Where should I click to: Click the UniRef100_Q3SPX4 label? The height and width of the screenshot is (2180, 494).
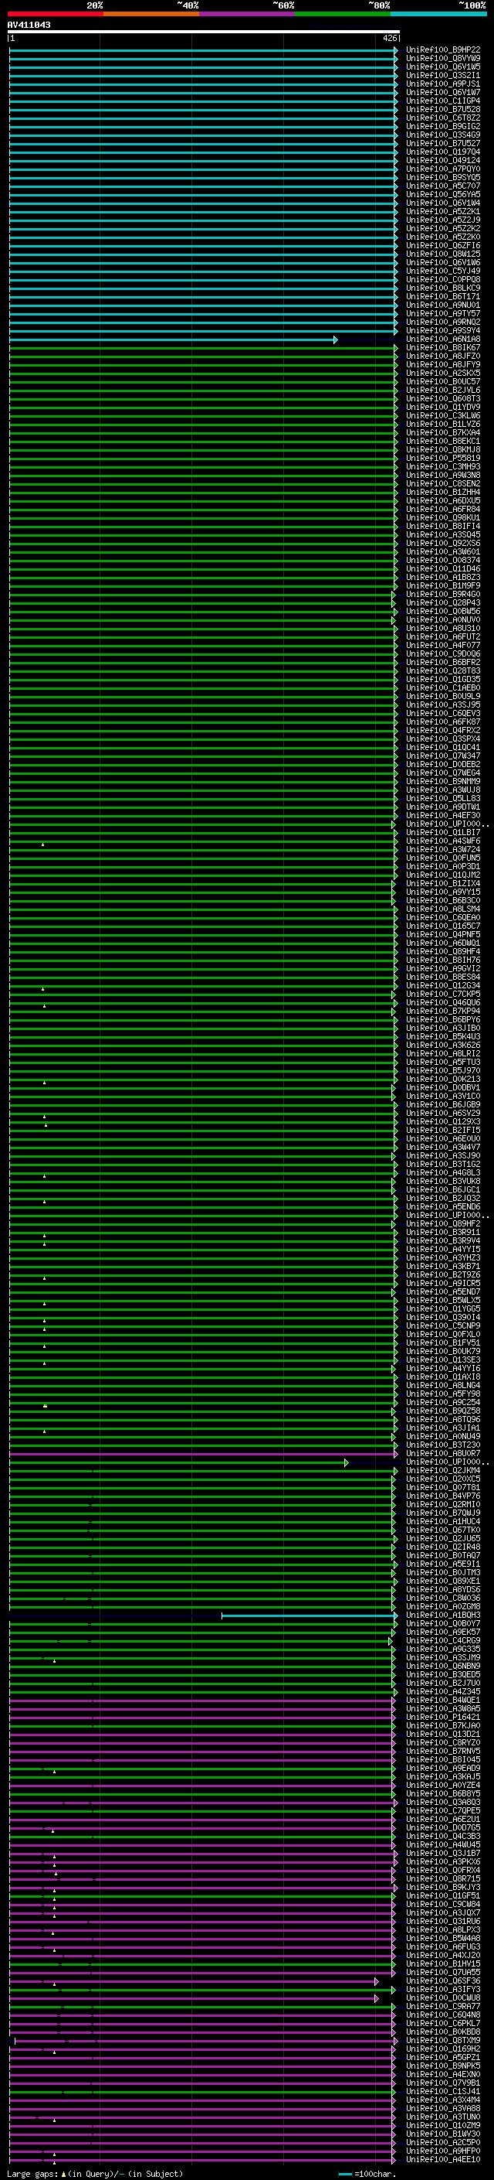pos(443,739)
